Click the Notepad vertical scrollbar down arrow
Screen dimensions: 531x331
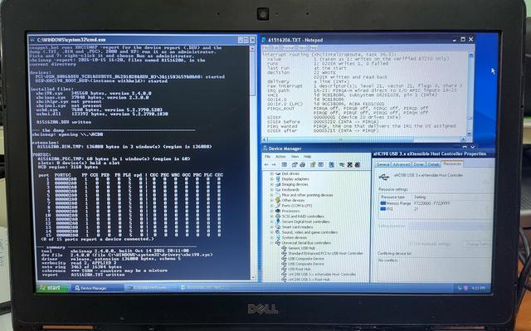point(470,134)
